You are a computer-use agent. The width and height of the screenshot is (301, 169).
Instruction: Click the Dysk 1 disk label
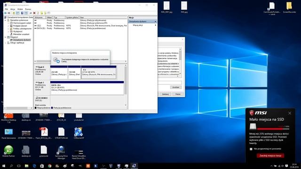coord(42,87)
